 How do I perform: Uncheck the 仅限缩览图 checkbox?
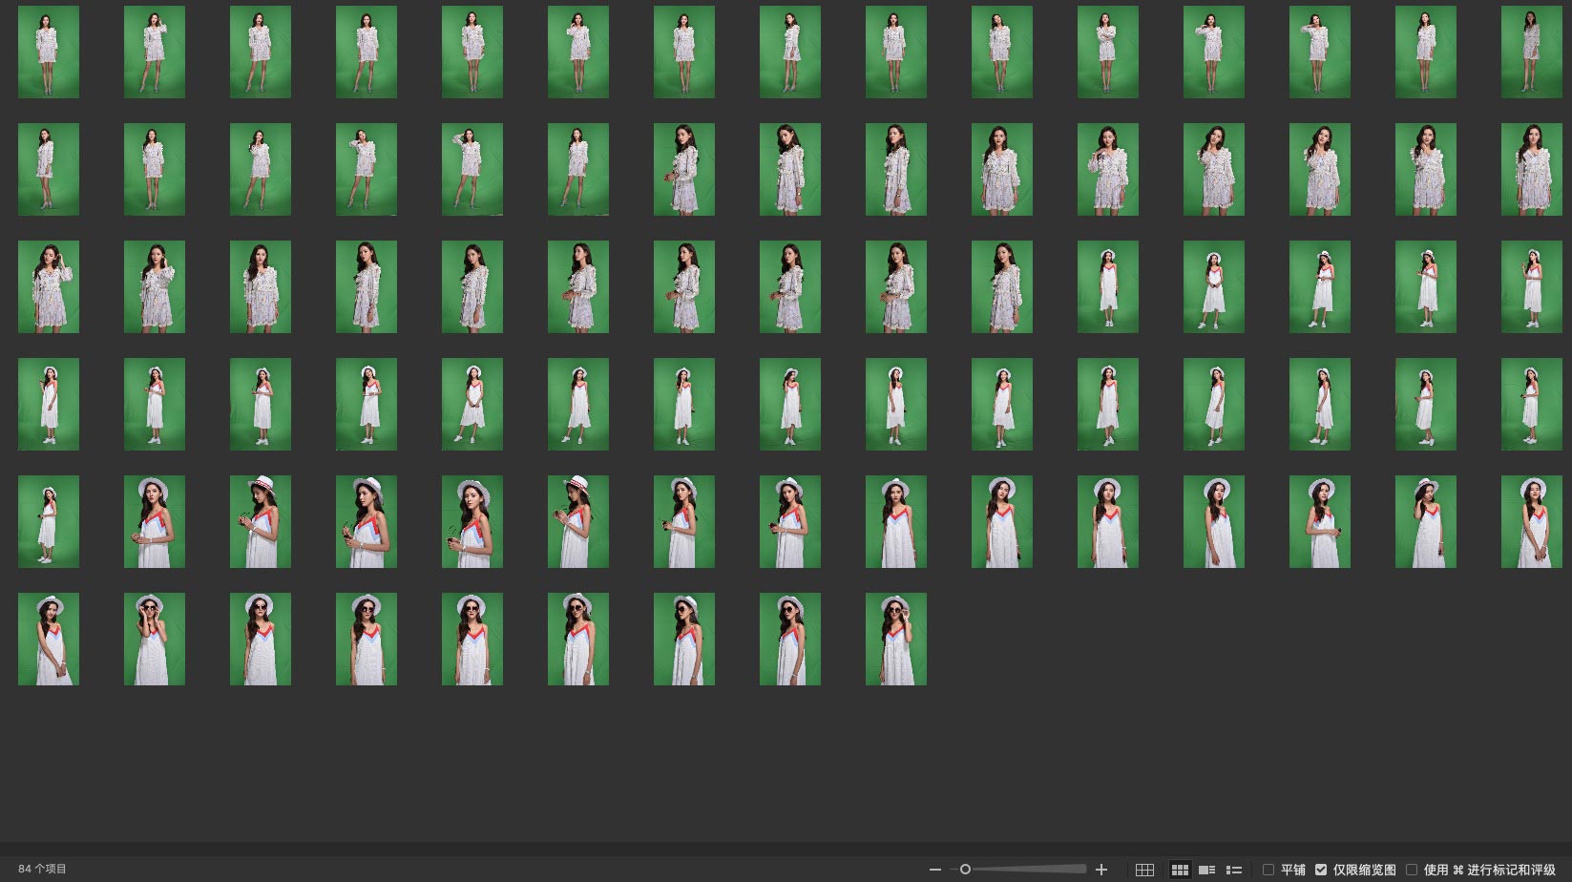(x=1321, y=870)
